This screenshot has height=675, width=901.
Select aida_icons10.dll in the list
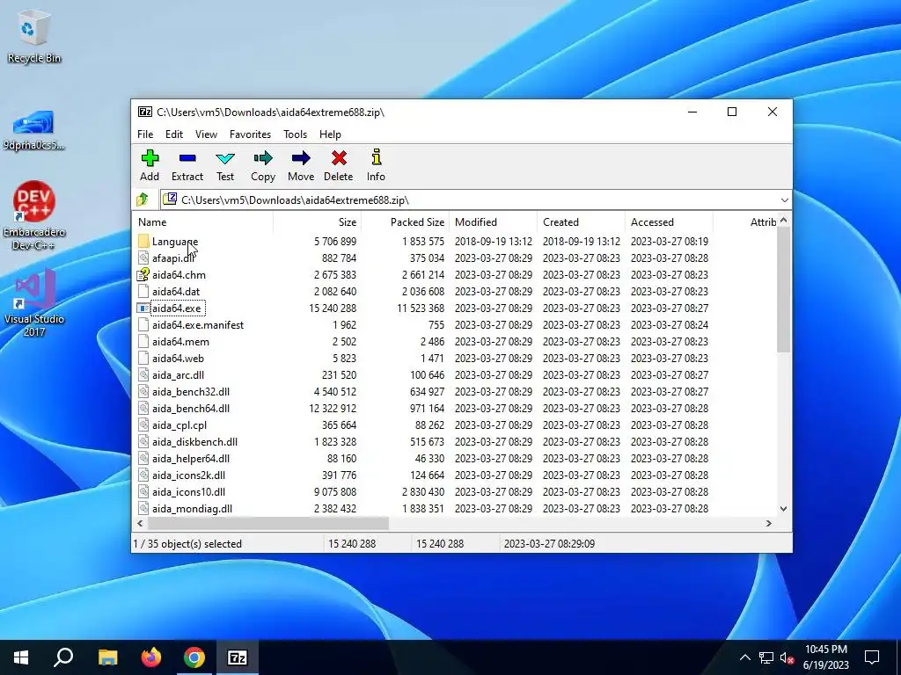188,492
